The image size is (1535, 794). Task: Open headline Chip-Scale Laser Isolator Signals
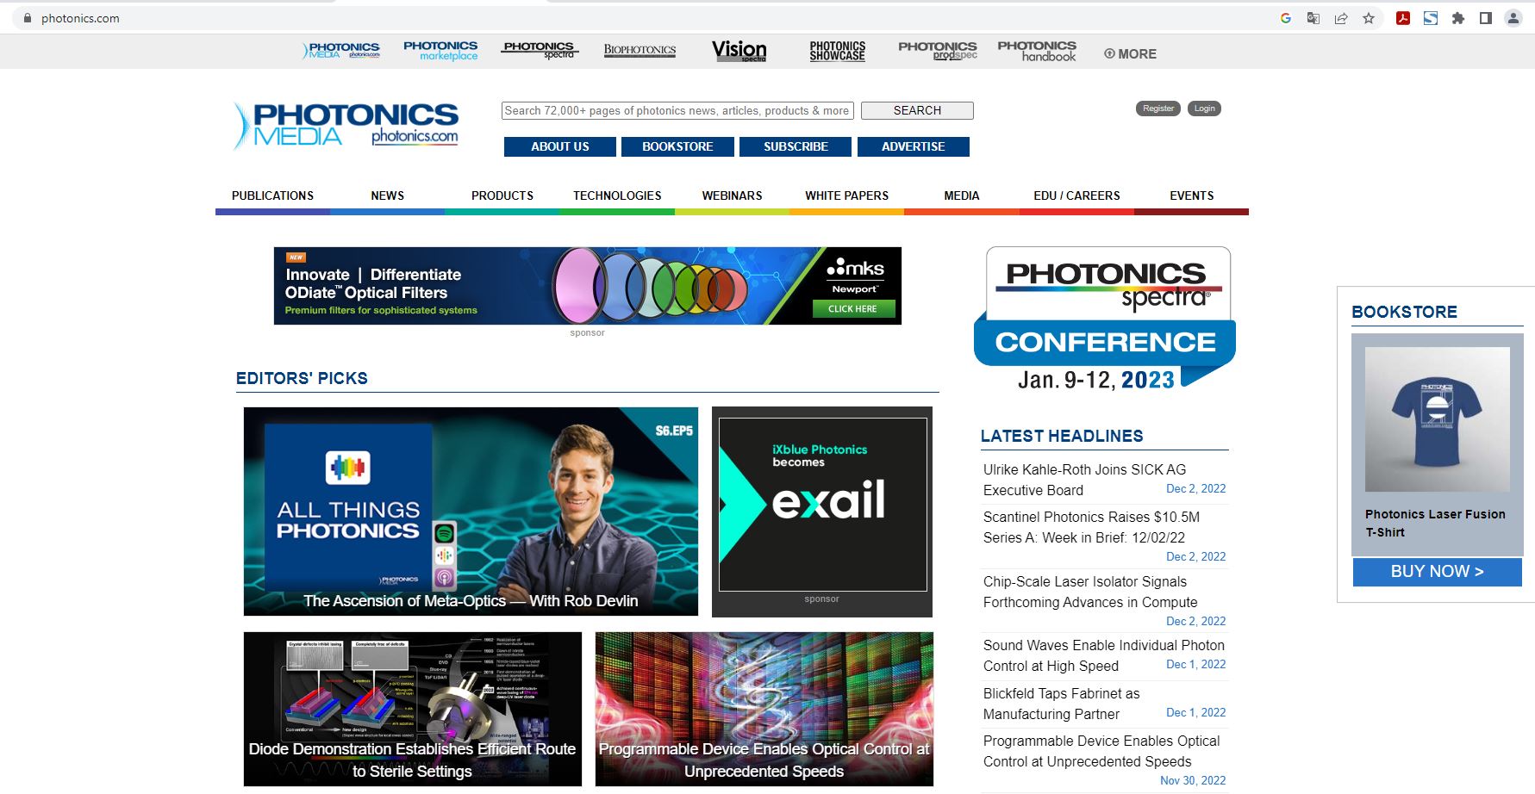click(1090, 592)
